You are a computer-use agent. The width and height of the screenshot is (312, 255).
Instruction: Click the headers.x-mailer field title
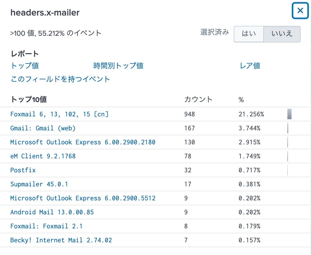click(x=45, y=12)
